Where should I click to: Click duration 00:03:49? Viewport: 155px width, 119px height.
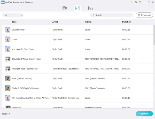point(126,69)
